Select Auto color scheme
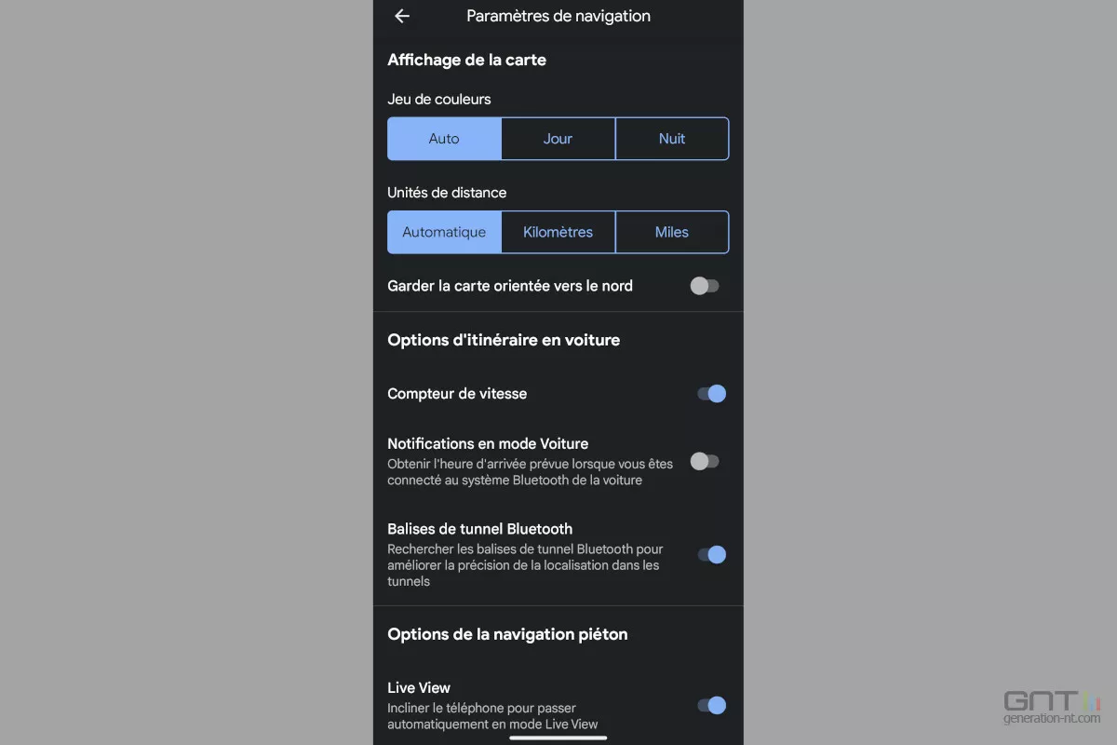Screen dimensions: 1117x745 [444, 139]
